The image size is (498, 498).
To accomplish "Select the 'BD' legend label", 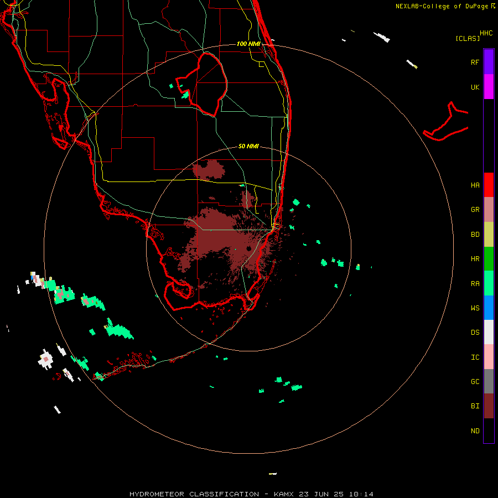I will click(475, 235).
